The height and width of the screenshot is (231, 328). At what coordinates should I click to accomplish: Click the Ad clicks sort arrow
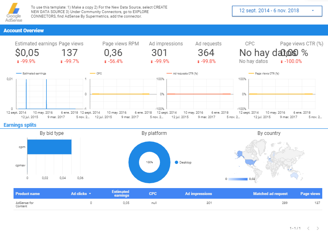pos(90,194)
